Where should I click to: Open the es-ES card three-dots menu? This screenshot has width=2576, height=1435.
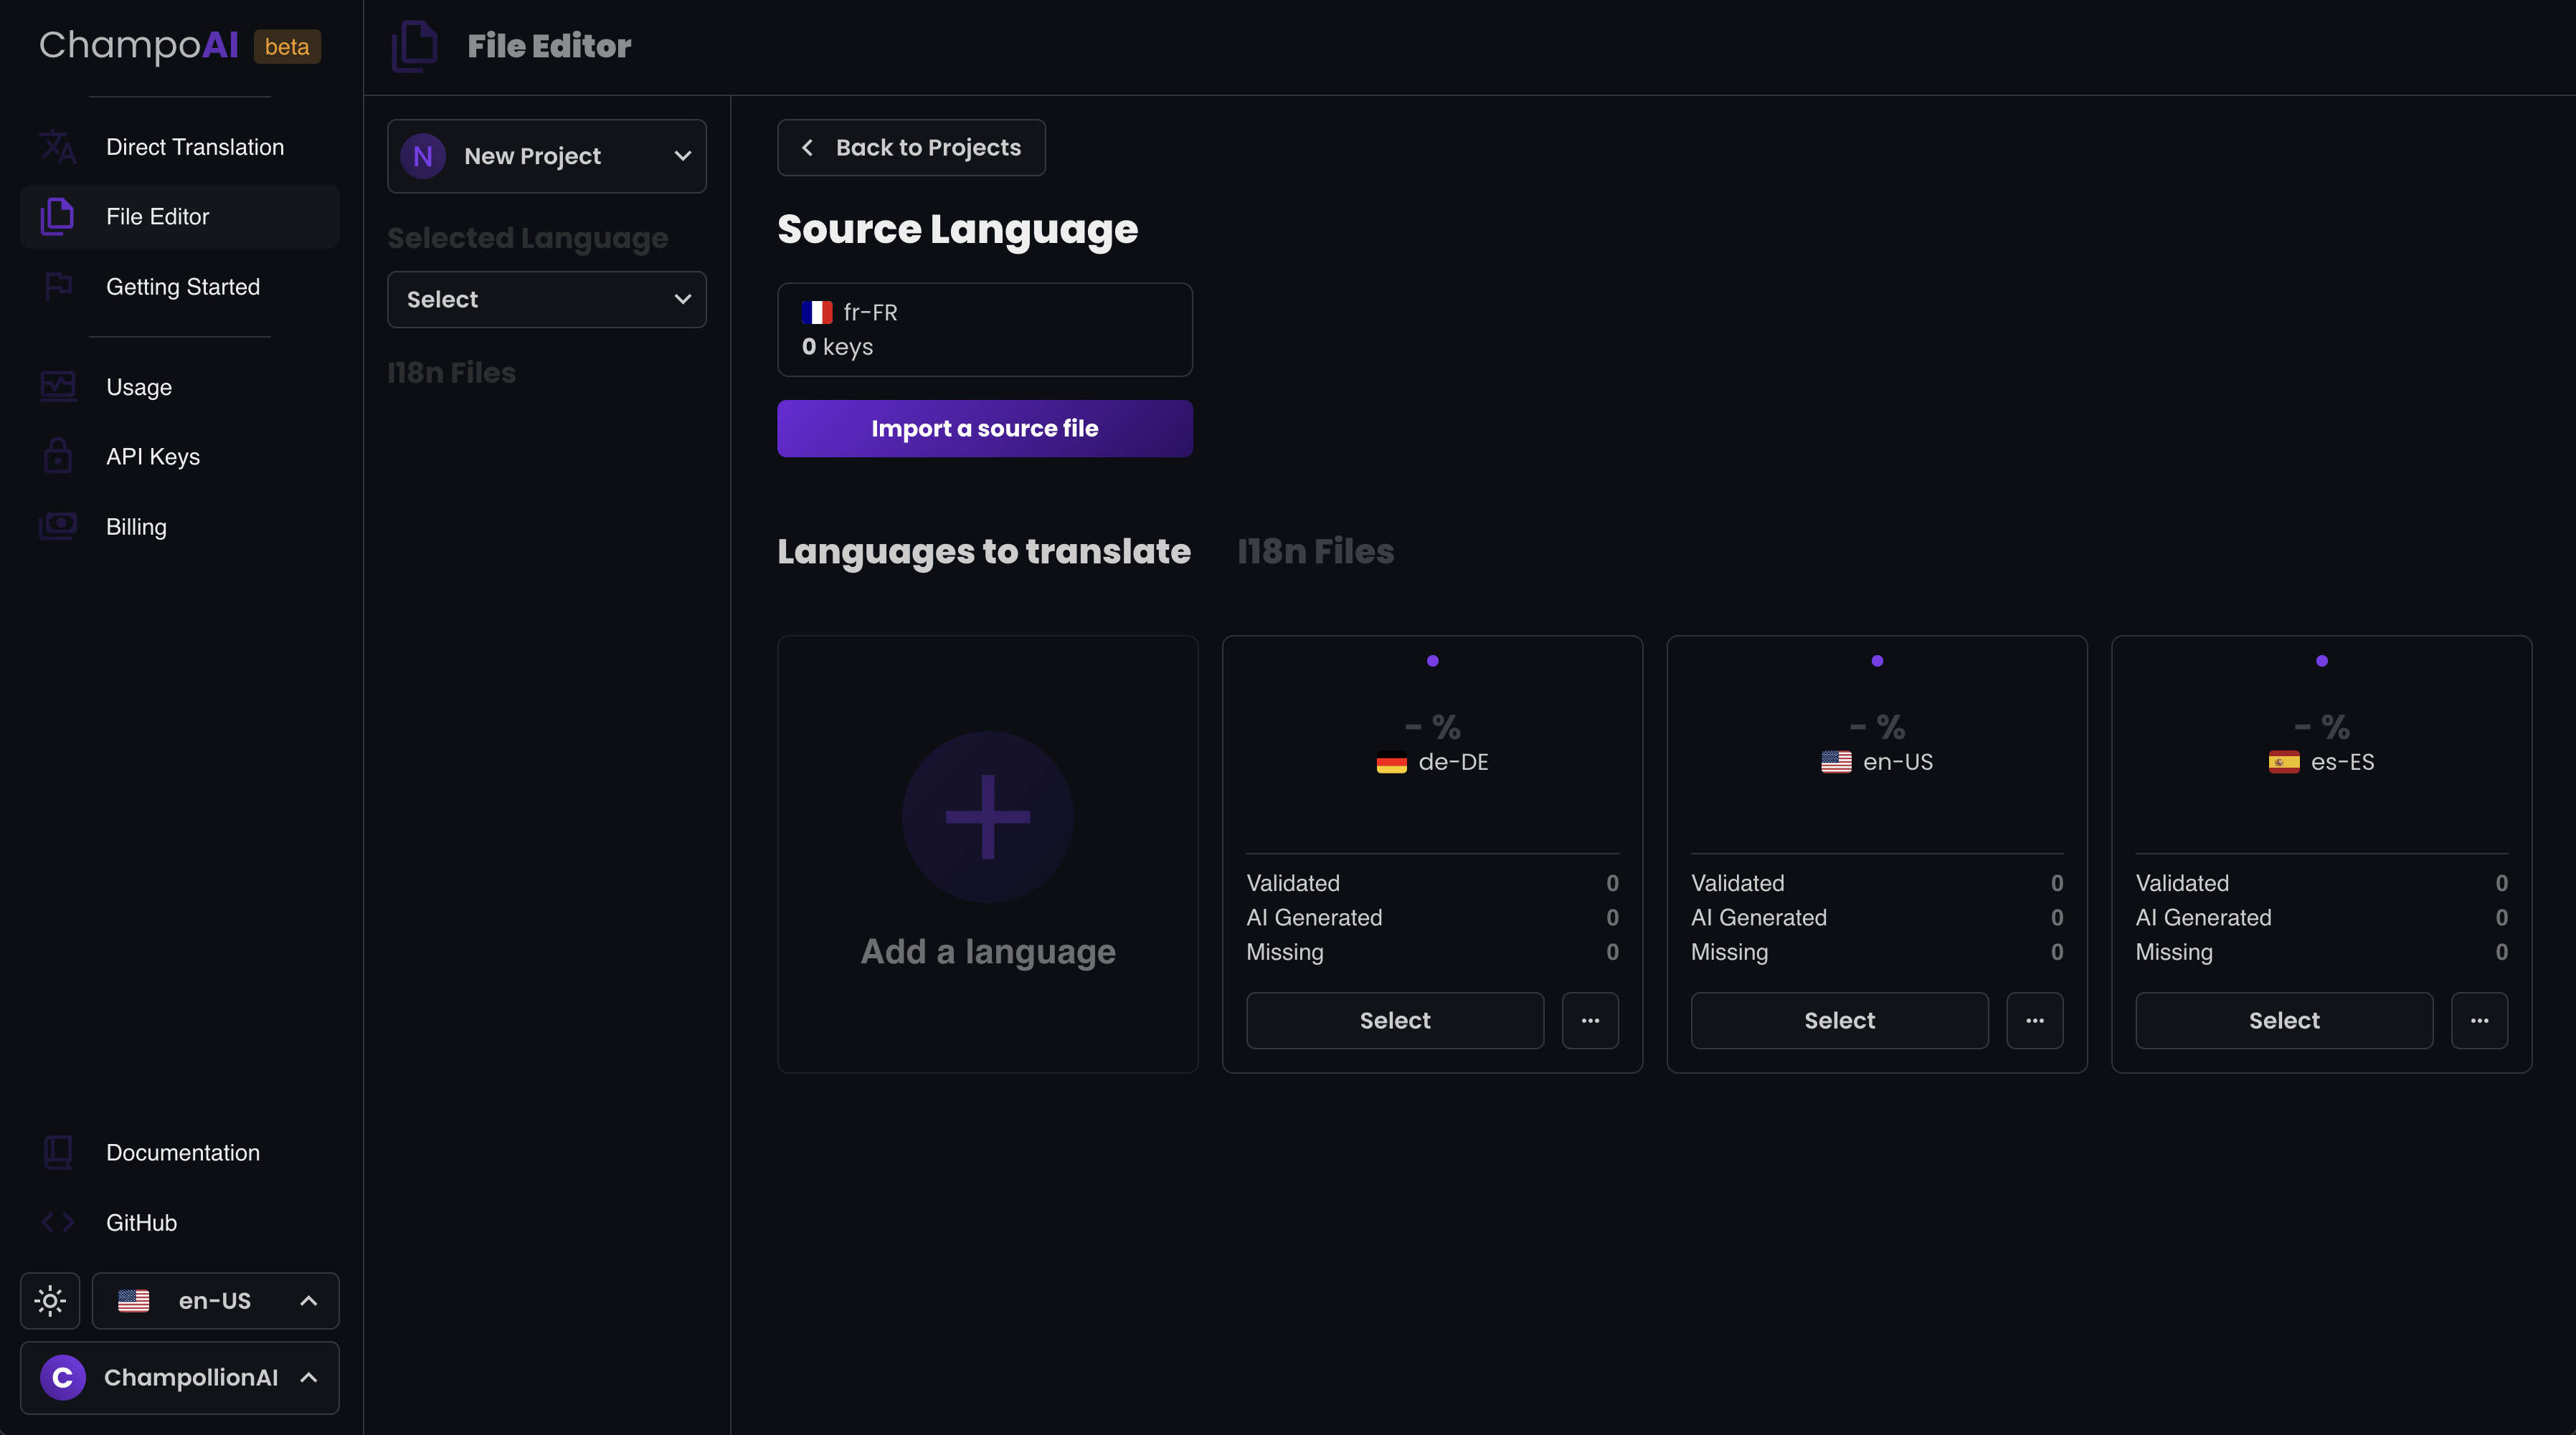[x=2479, y=1020]
